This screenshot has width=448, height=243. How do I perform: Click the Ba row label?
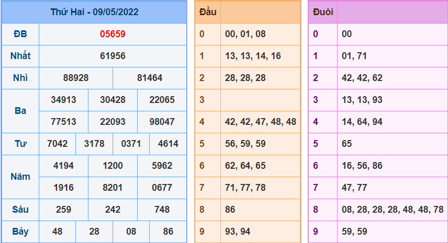pos(20,111)
